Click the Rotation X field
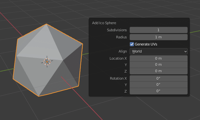This screenshot has width=200, height=120. [159, 78]
